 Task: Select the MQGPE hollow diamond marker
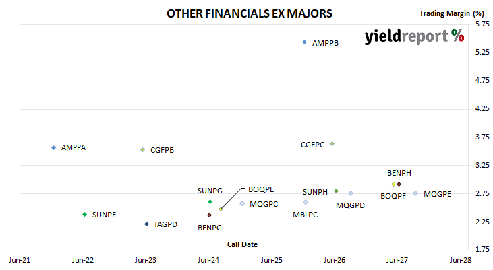point(415,193)
